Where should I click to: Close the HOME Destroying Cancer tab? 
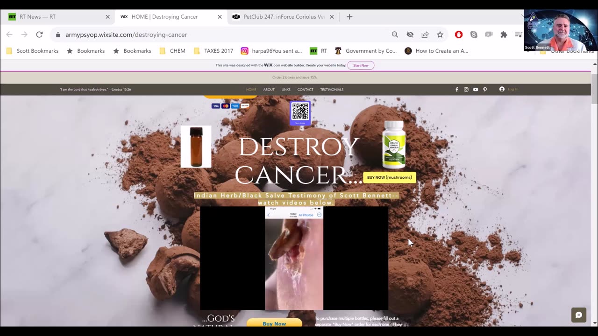tap(220, 17)
